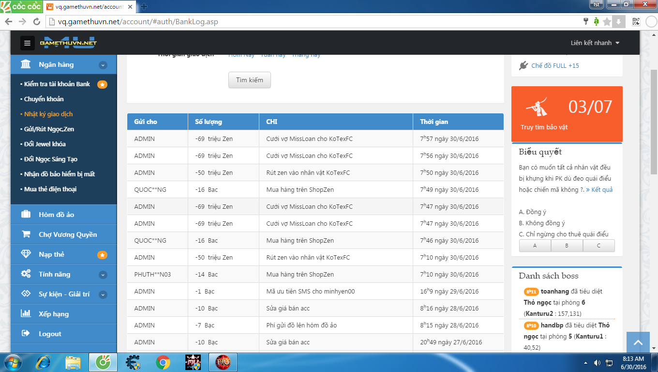Open Chuyển khoản in the sidebar menu
This screenshot has width=658, height=372.
[44, 99]
